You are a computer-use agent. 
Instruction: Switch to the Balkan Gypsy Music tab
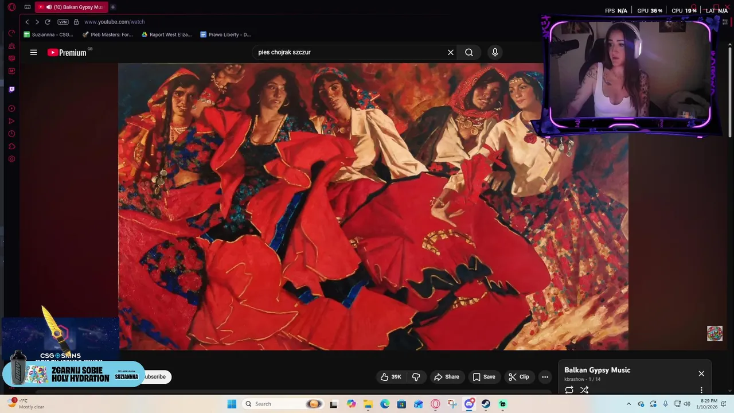[71, 7]
